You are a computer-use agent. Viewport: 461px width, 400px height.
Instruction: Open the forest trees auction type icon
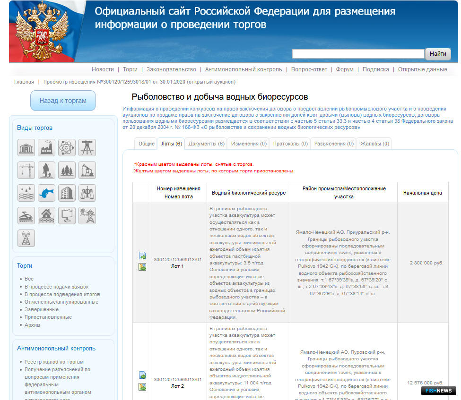click(x=67, y=170)
